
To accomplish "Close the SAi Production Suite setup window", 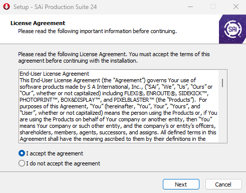I will coord(236,7).
